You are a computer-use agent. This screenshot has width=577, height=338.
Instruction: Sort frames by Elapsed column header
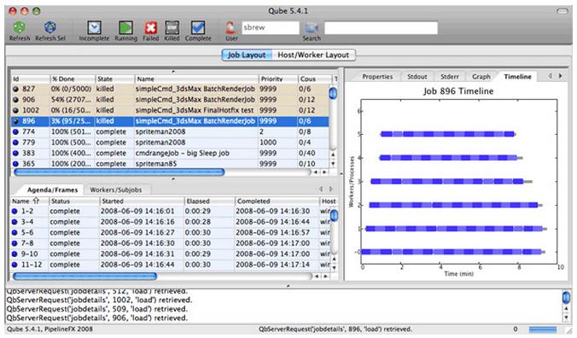point(209,201)
